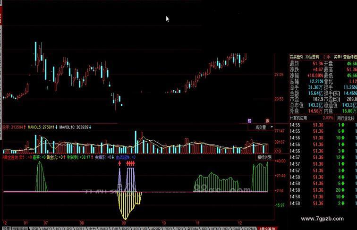Switch to the KDJ indicator tab
Screen dimensions: 357x230
tap(59, 229)
